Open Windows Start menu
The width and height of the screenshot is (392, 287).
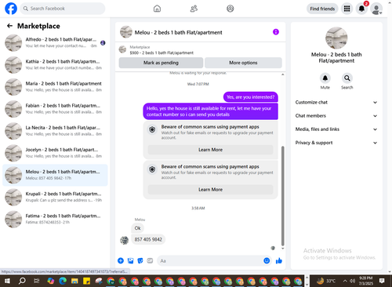click(x=7, y=281)
